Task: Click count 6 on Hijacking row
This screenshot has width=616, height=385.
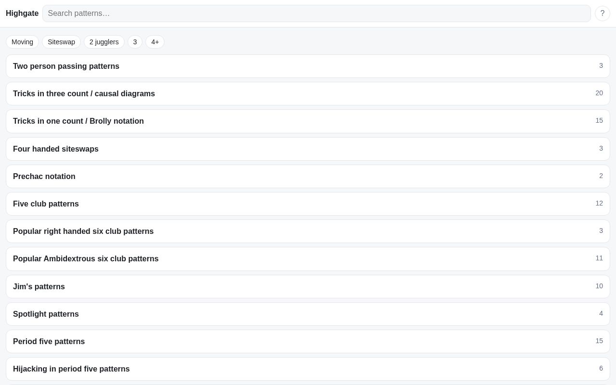Action: [x=601, y=368]
